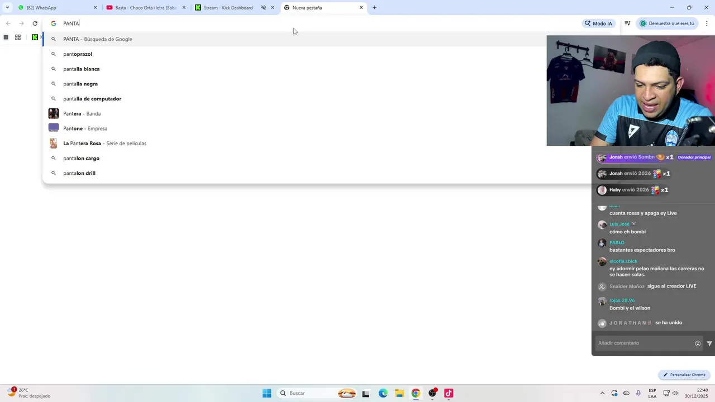Reload the page with the refresh icon
Viewport: 715px width, 402px height.
coord(35,23)
